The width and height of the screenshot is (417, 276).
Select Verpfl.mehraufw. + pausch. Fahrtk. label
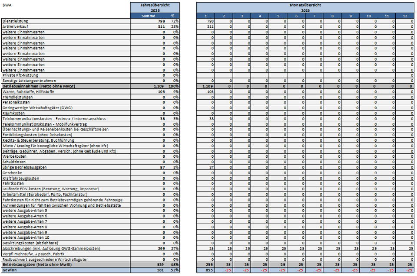click(34, 254)
